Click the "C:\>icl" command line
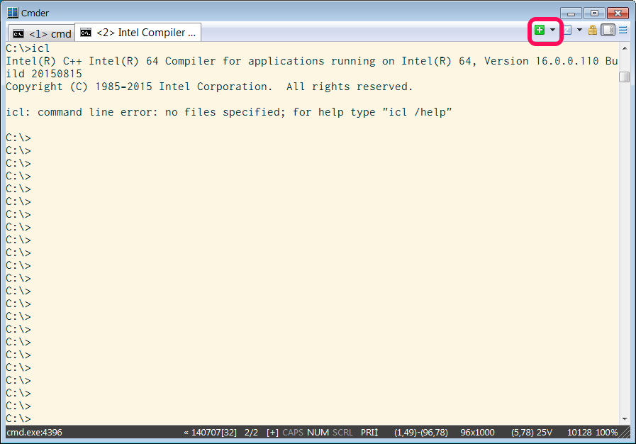 28,48
